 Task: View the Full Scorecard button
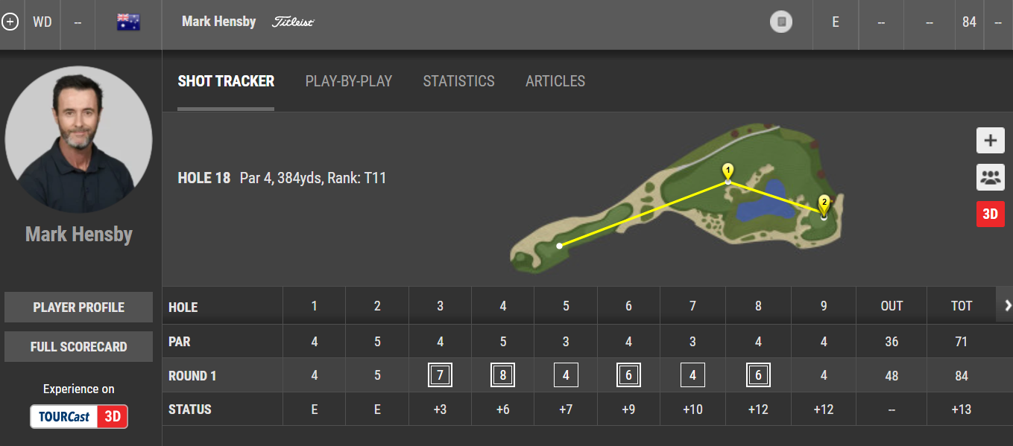[78, 347]
